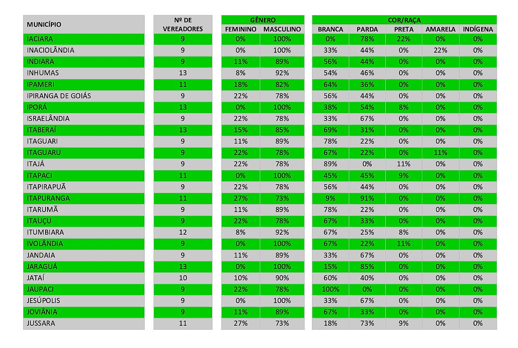Click the GÊNERO group header

tap(263, 20)
